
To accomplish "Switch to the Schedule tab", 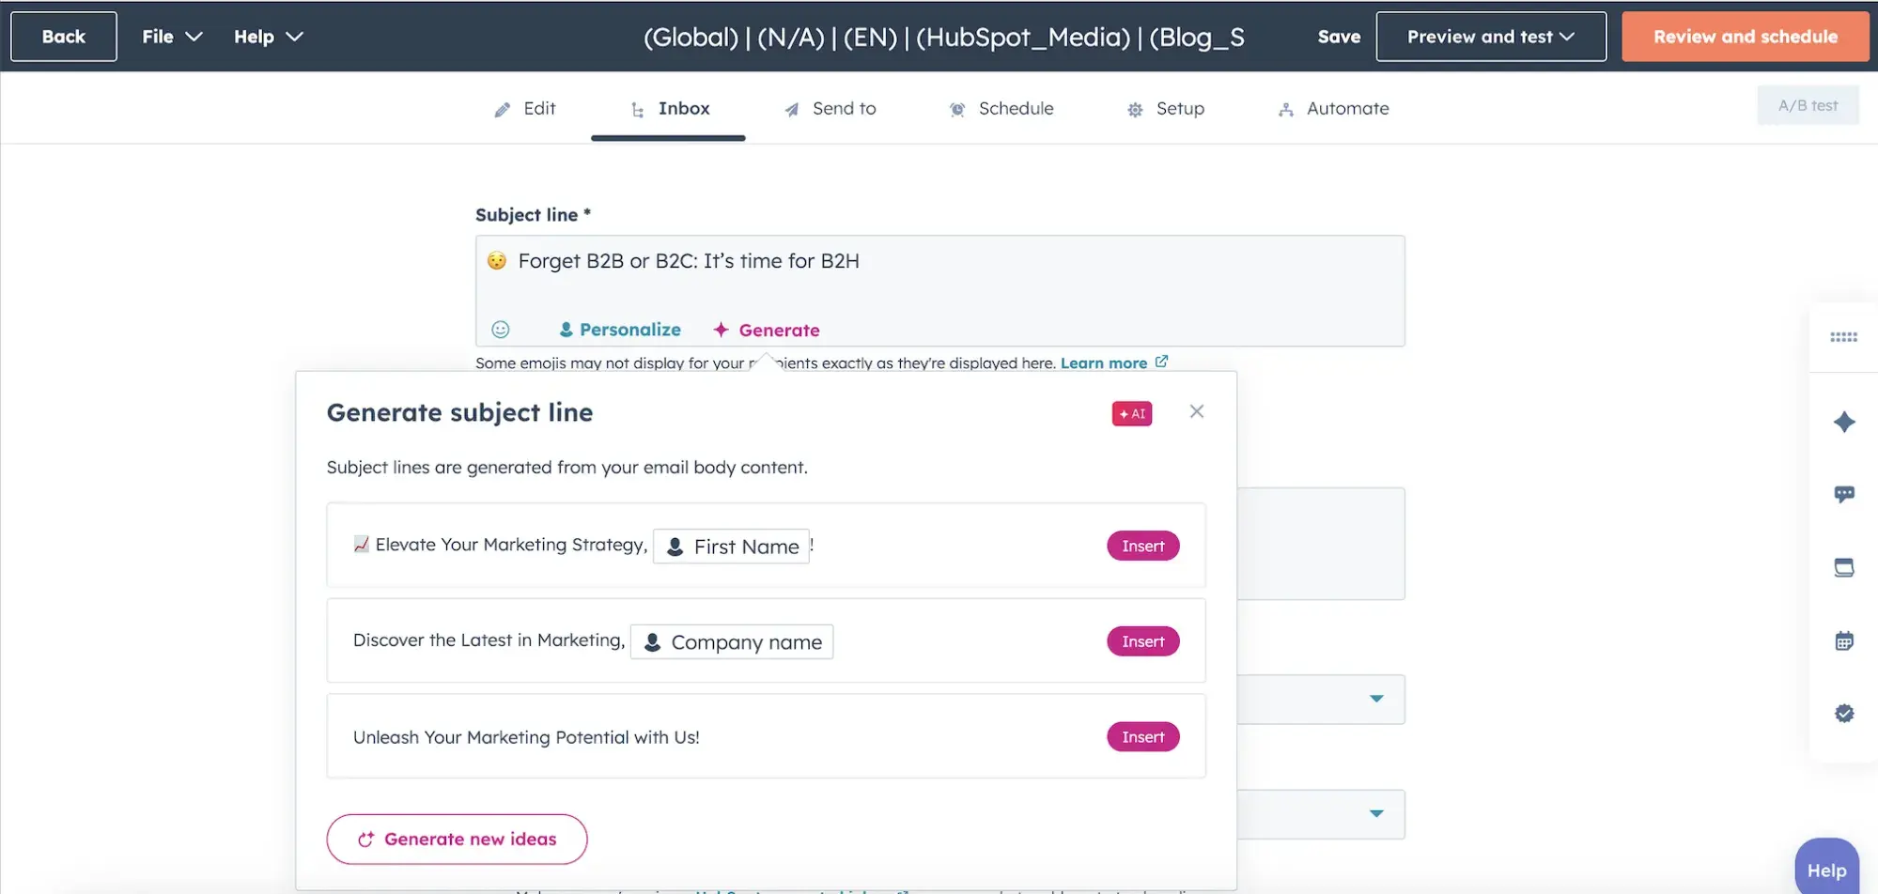I will [x=1001, y=108].
